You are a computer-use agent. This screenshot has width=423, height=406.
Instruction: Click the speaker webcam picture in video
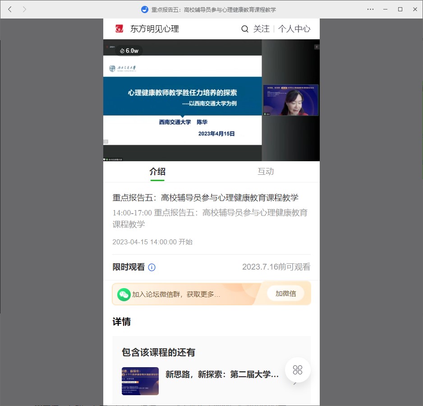(x=291, y=100)
